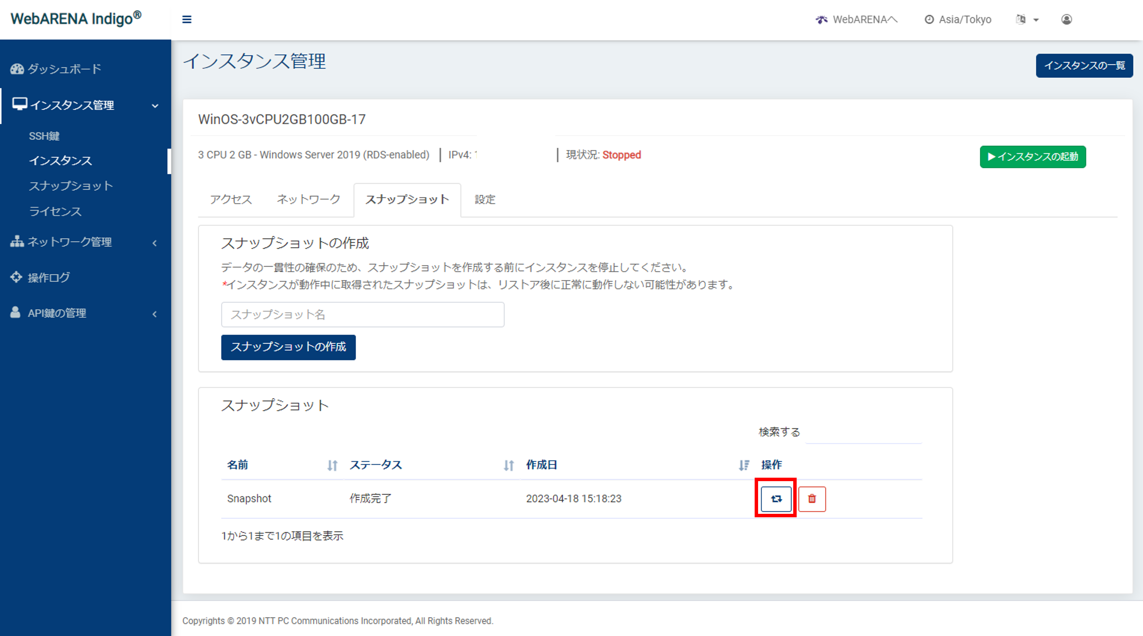Open the user account icon
This screenshot has width=1143, height=636.
tap(1067, 20)
